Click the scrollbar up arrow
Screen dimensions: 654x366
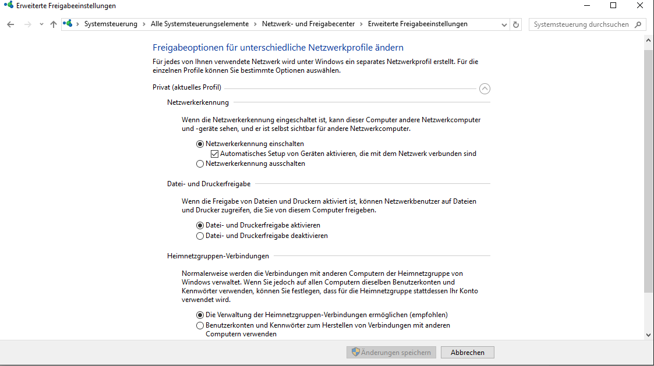(648, 40)
